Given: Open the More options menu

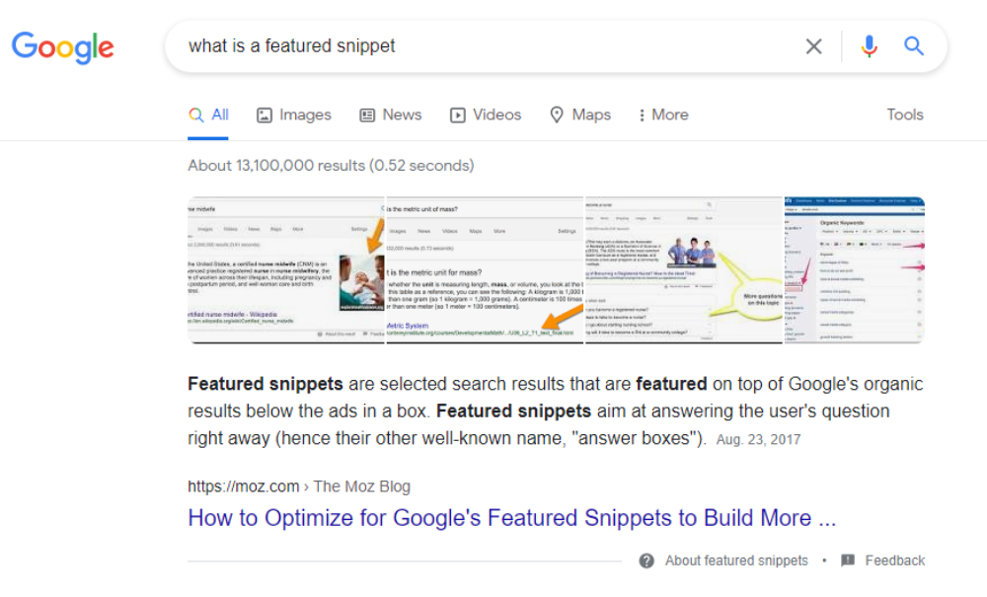Looking at the screenshot, I should (x=663, y=115).
